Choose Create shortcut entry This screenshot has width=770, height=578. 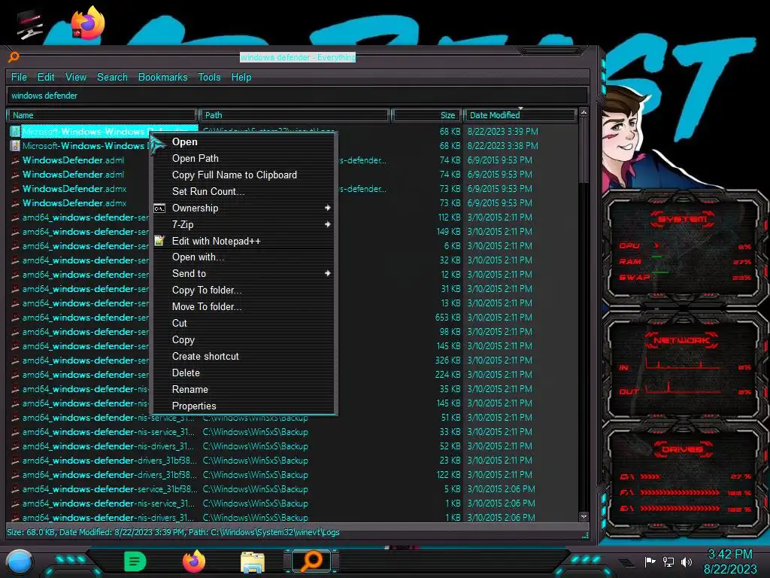(x=244, y=356)
